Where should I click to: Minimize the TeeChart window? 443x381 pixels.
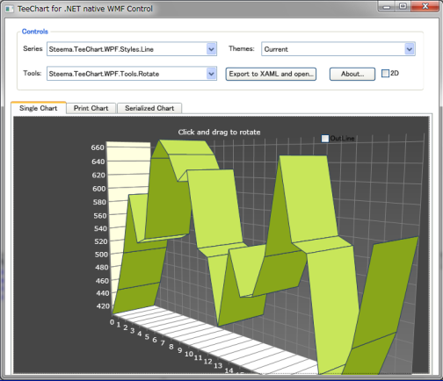point(387,7)
